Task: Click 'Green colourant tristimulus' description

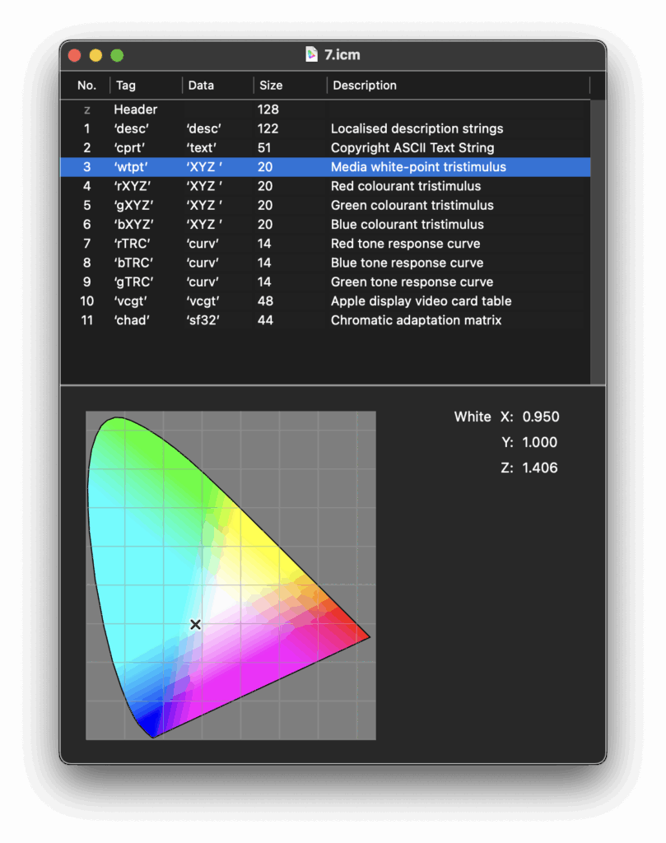Action: pos(412,205)
